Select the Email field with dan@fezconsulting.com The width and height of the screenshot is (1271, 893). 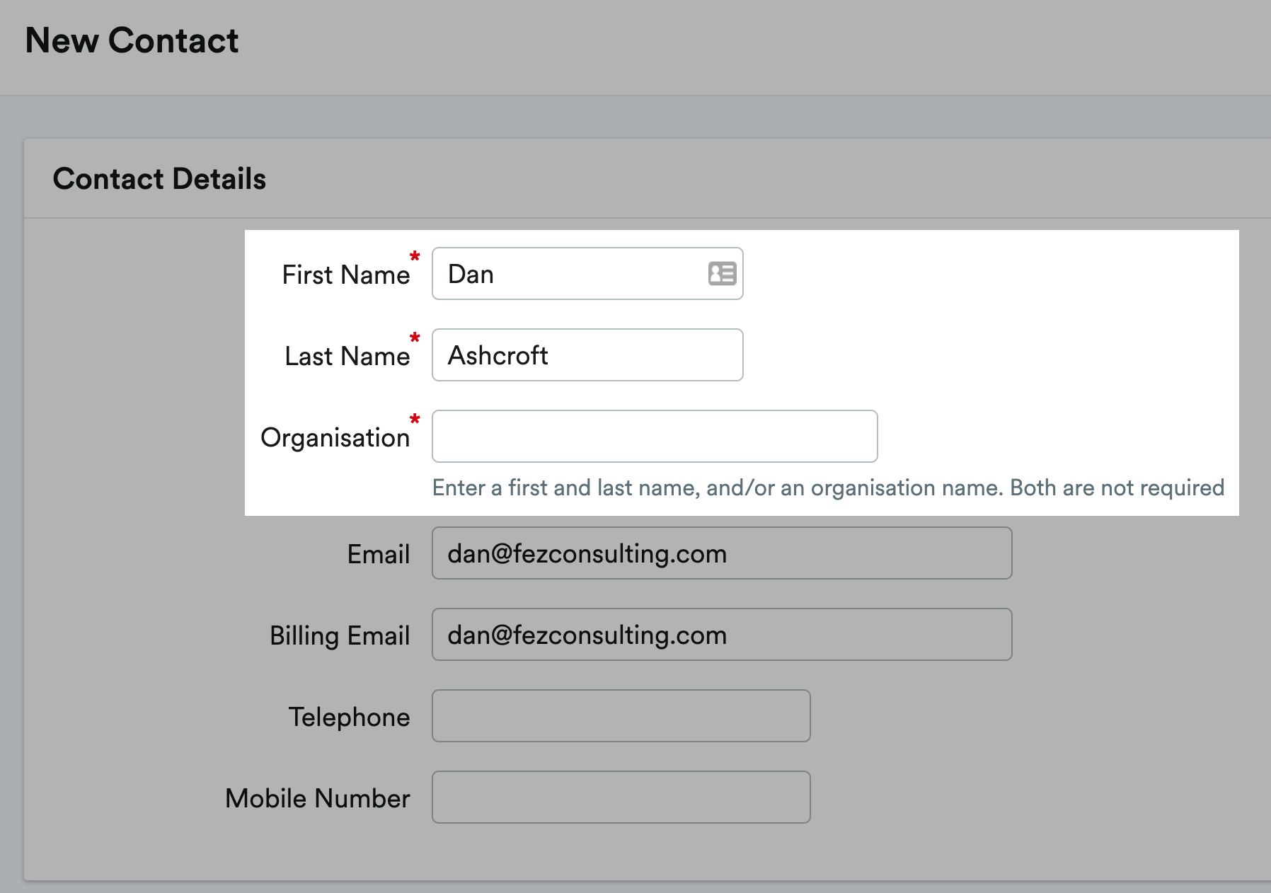(x=720, y=553)
